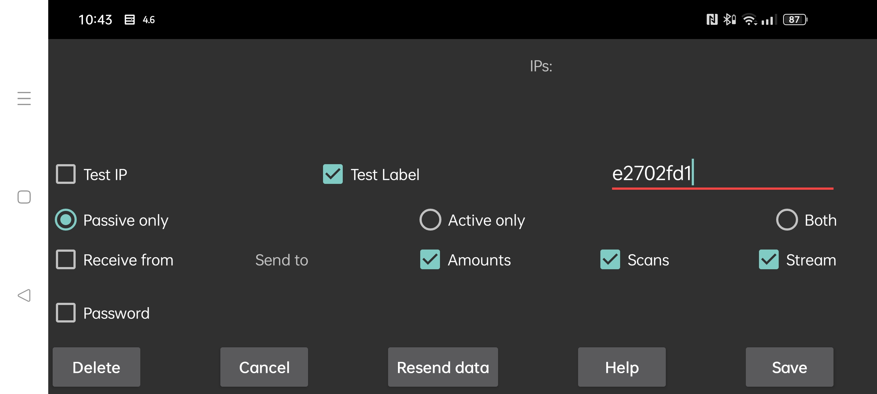Image resolution: width=877 pixels, height=394 pixels.
Task: Focus the label field containing e2702fd1
Action: pos(723,174)
